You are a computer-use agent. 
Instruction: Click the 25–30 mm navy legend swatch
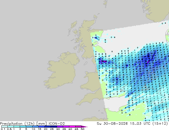pos(54,127)
